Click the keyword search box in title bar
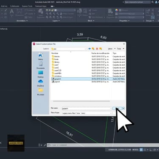The width and height of the screenshot is (159, 159). 137,2
